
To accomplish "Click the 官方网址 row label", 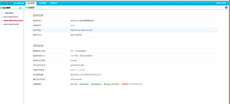I will click(x=38, y=30).
